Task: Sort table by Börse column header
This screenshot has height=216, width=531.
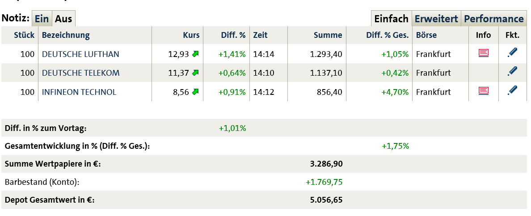Action: click(x=426, y=35)
